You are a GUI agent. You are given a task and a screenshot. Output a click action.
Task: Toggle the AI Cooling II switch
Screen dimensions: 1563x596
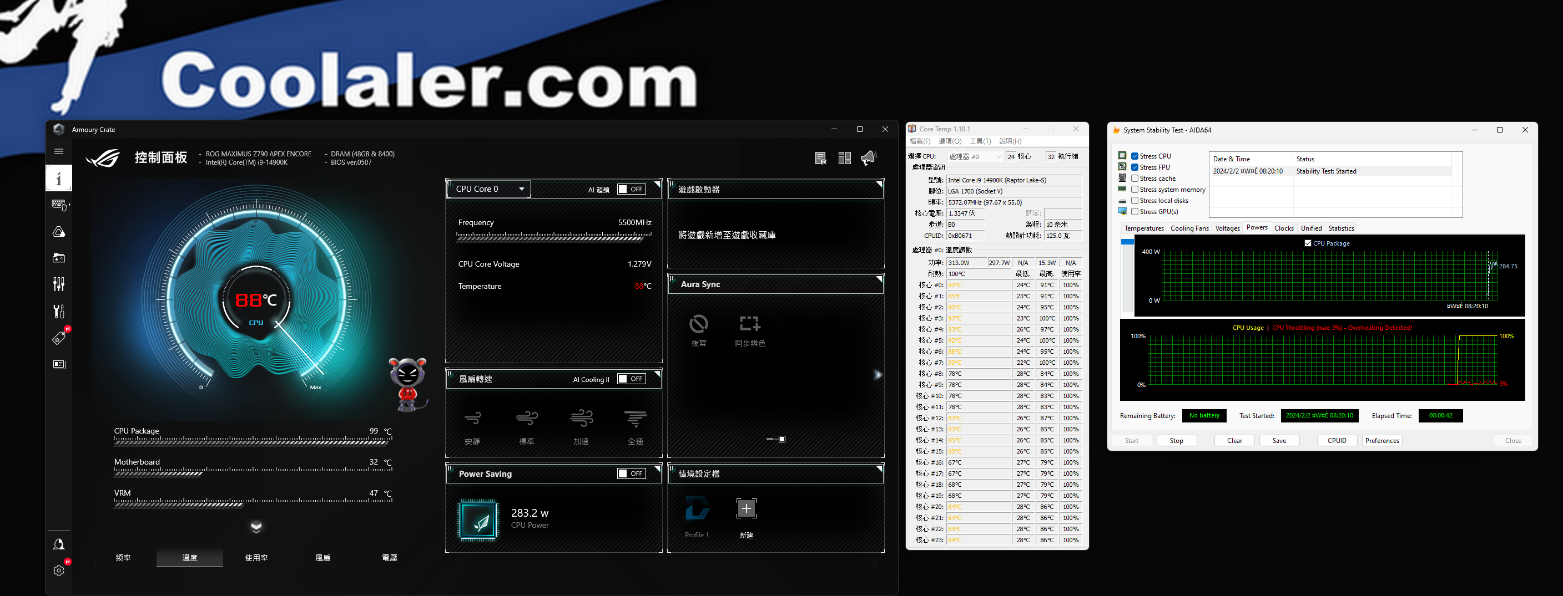pos(632,379)
